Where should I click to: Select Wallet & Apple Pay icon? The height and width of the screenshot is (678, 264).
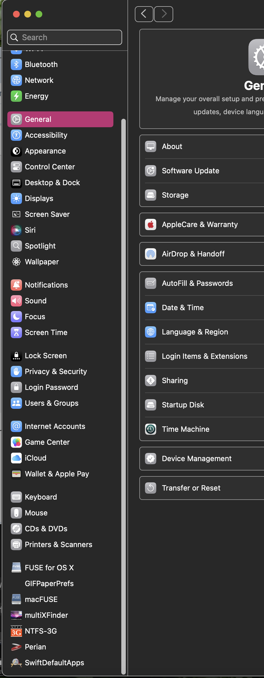point(16,474)
